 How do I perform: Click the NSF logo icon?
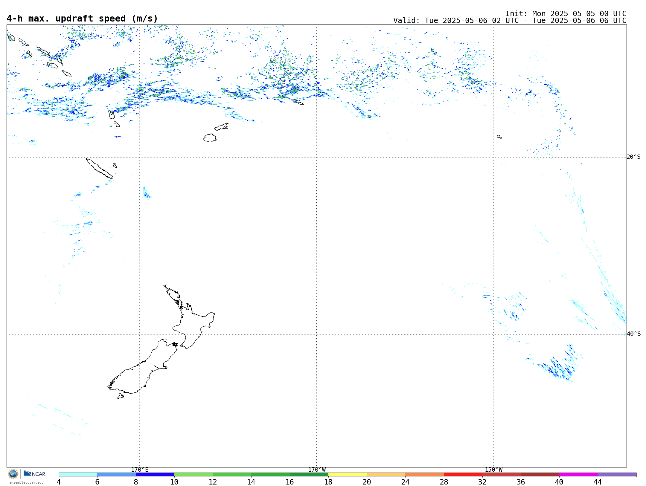point(13,474)
